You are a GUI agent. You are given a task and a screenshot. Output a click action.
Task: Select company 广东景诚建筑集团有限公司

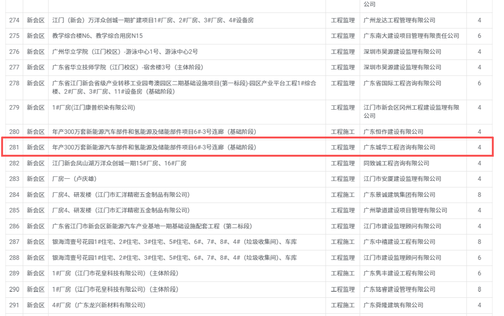399,195
